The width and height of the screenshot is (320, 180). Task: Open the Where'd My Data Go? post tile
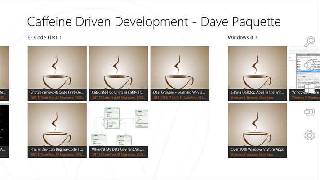tap(119, 131)
